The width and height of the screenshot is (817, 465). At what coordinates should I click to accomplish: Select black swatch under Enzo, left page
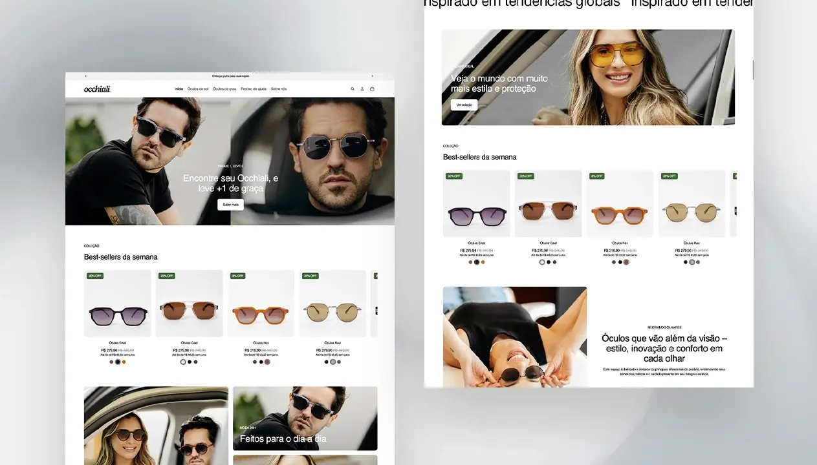pyautogui.click(x=118, y=362)
